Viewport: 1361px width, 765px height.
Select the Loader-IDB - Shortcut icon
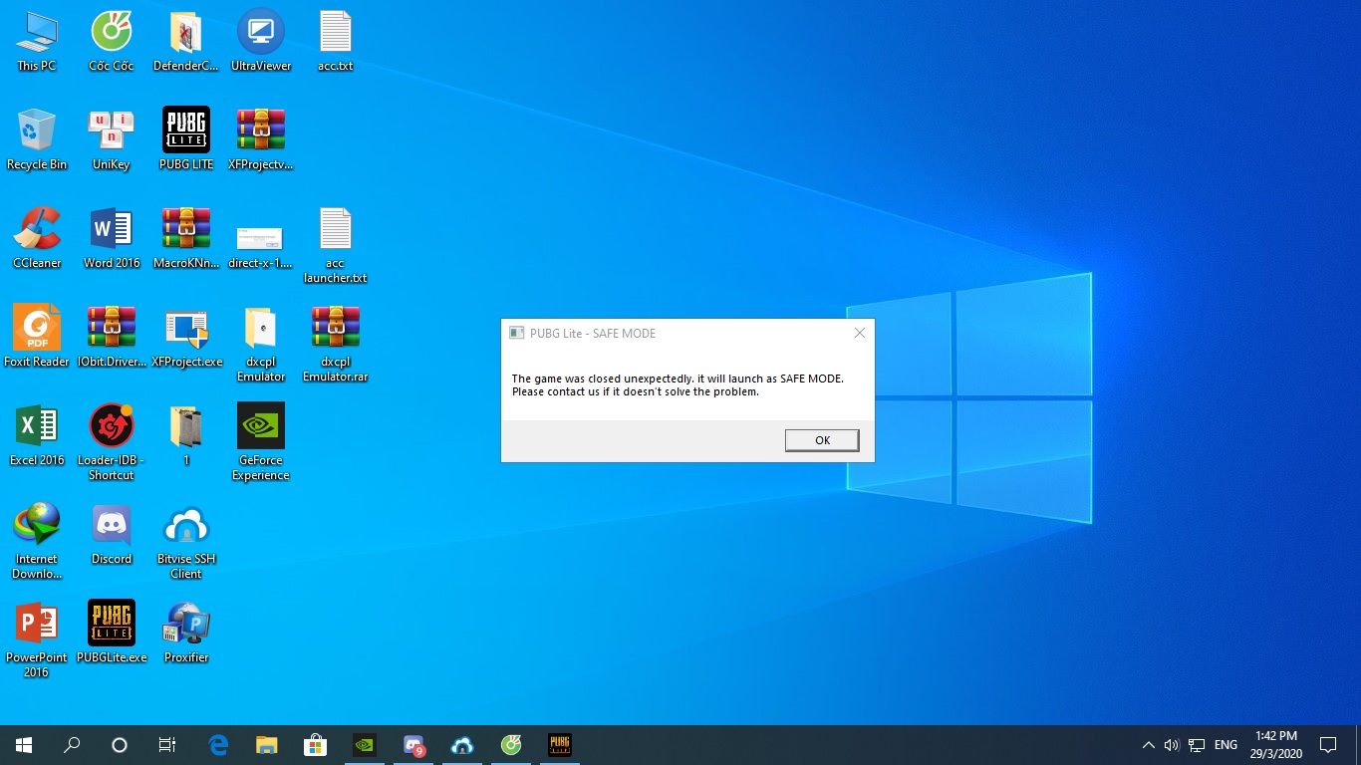point(112,443)
